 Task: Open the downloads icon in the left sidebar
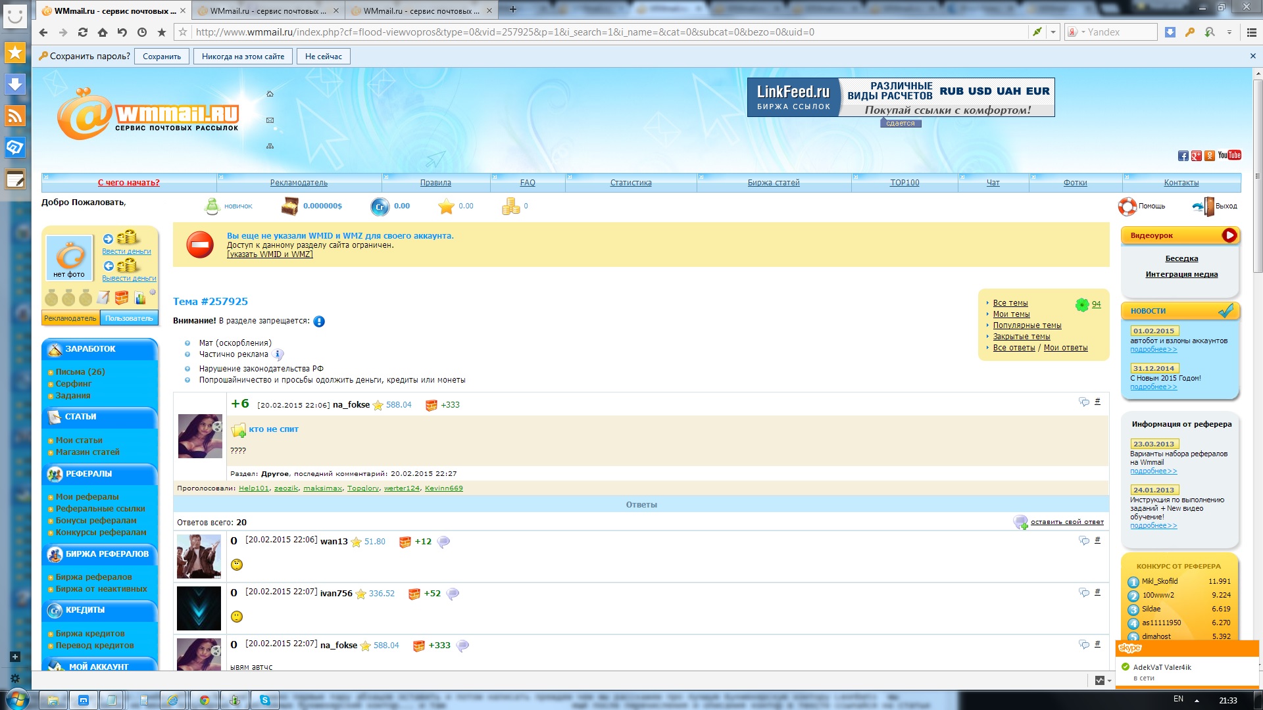coord(15,84)
